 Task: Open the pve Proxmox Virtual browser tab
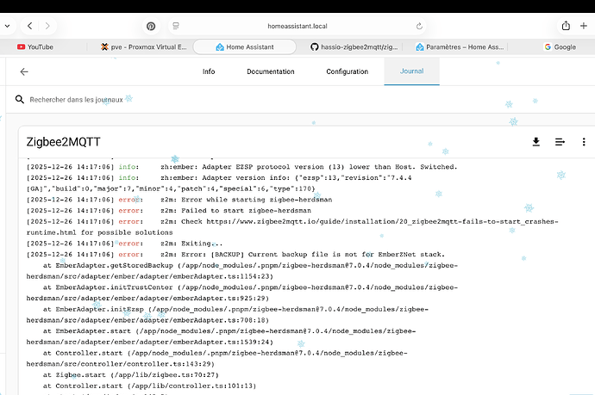pos(142,46)
